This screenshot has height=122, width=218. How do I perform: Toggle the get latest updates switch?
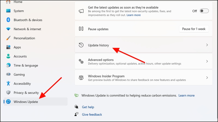point(204,11)
